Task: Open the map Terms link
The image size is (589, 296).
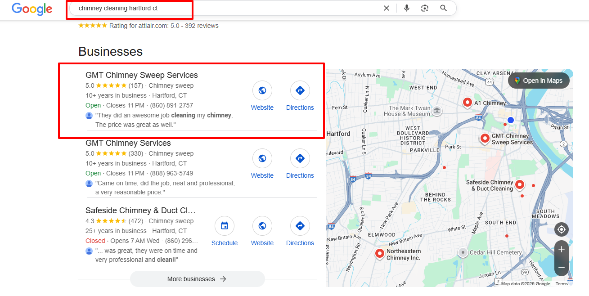Action: [562, 284]
